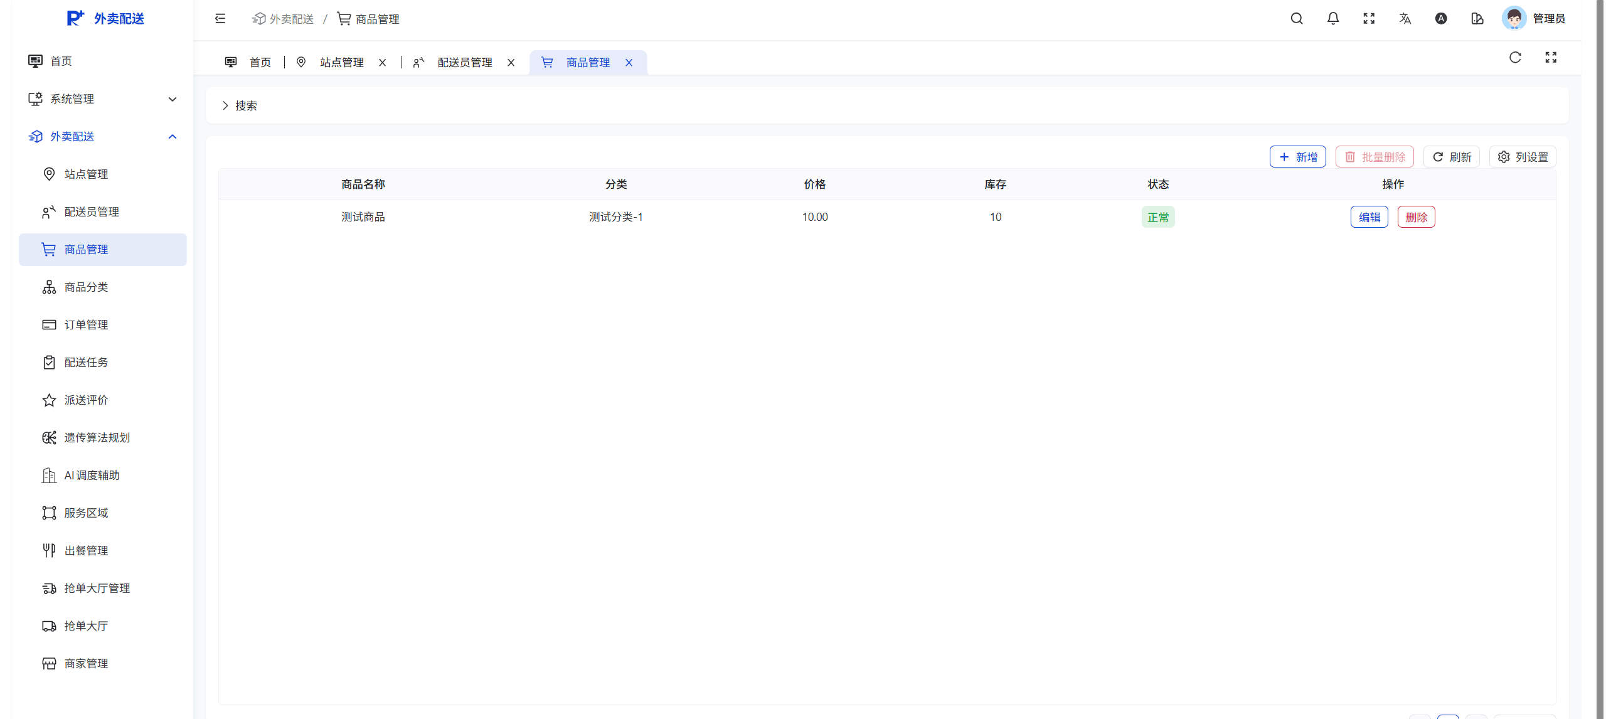The image size is (1606, 719).
Task: Collapse the sidebar using the menu fold icon
Action: pyautogui.click(x=220, y=19)
